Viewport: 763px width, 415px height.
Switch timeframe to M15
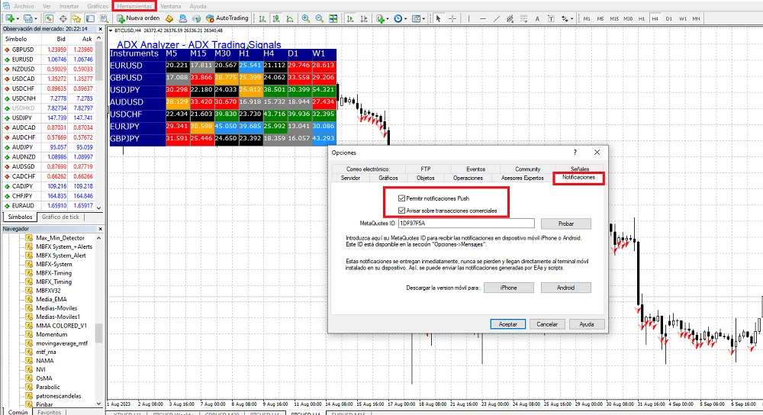tap(614, 18)
